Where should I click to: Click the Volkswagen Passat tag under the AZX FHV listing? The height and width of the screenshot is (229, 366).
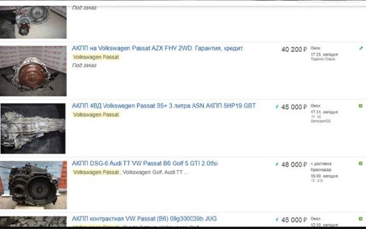(96, 57)
